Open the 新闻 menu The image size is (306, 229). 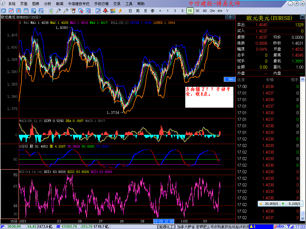[59, 4]
